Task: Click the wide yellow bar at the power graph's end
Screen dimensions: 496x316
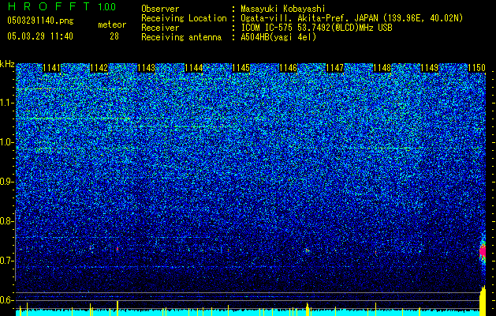Action: point(483,301)
